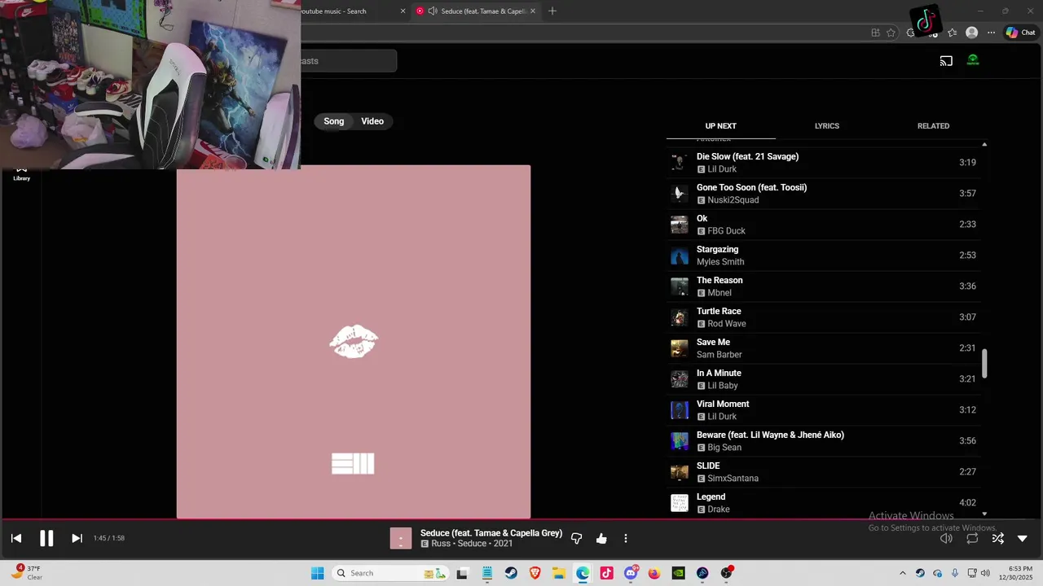The height and width of the screenshot is (586, 1043).
Task: Open Firefox from the taskbar
Action: click(x=654, y=573)
